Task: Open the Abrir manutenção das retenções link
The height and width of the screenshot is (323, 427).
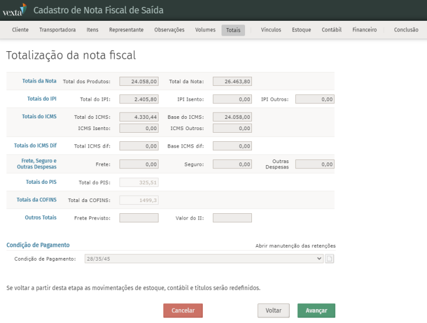Action: point(295,246)
